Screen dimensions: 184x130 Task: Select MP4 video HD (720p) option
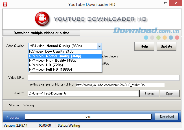[65, 65]
